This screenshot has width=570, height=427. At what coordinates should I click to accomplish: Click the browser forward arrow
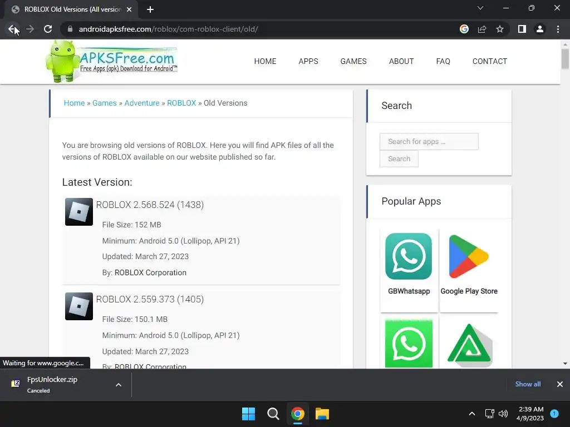[x=30, y=29]
